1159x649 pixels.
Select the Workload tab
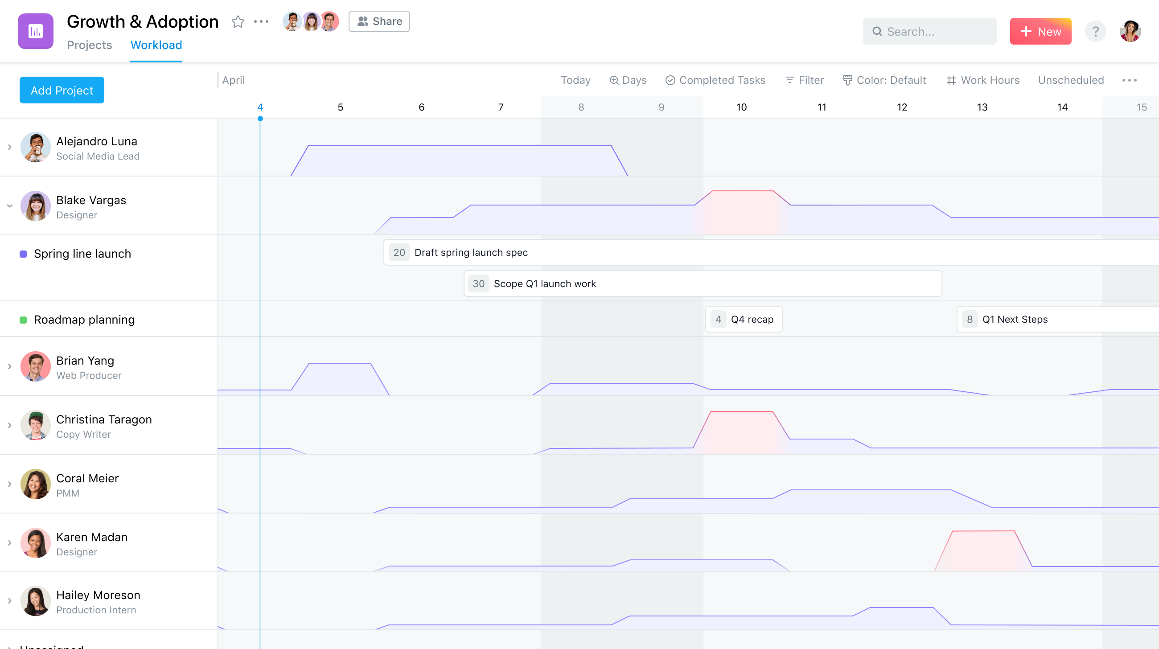[x=156, y=44]
